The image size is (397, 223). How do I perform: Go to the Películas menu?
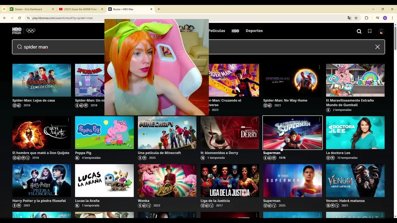(x=216, y=31)
